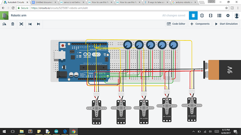The width and height of the screenshot is (241, 135).
Task: Open the bill of materials list
Action: pyautogui.click(x=219, y=15)
